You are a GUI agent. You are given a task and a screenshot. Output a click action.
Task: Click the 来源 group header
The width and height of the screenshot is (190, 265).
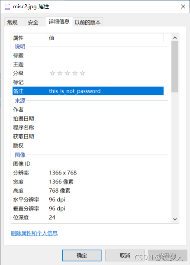pyautogui.click(x=20, y=101)
